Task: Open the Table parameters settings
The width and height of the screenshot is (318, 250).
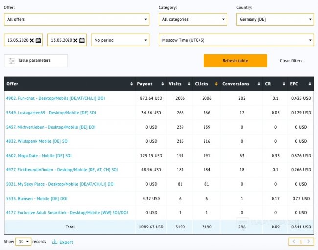Action: click(36, 61)
